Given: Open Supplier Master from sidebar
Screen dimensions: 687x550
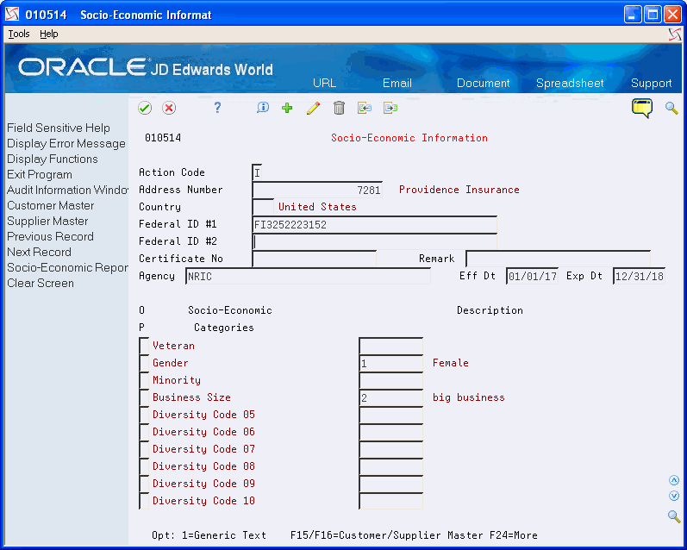Looking at the screenshot, I should tap(47, 221).
